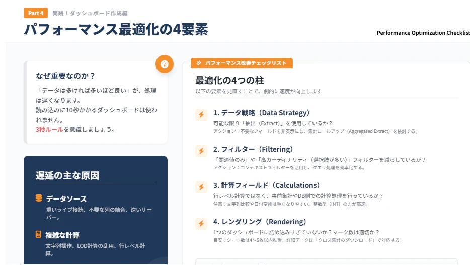Click the lightning icon beside 計算フィールド (Calculations)
This screenshot has height=265, width=470.
(201, 187)
